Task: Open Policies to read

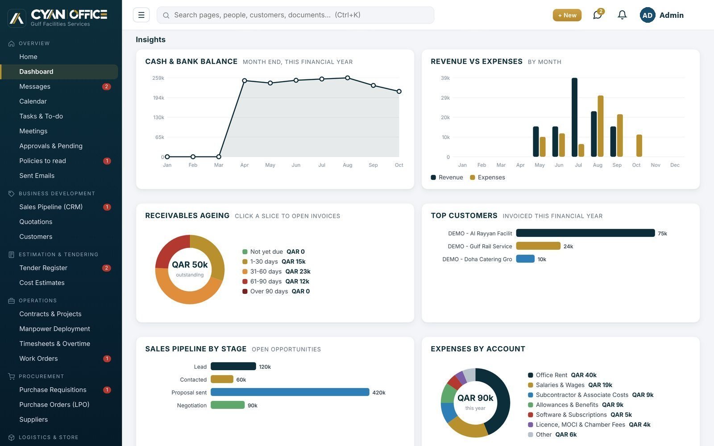Action: click(x=59, y=161)
